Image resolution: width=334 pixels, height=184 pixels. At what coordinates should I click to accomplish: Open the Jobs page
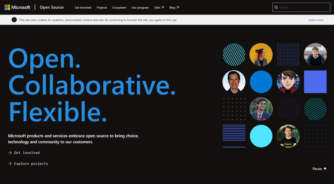click(157, 8)
